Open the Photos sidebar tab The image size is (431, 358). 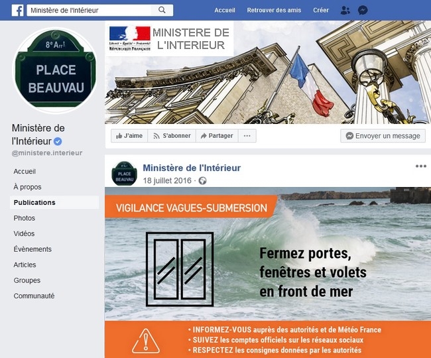(x=25, y=218)
